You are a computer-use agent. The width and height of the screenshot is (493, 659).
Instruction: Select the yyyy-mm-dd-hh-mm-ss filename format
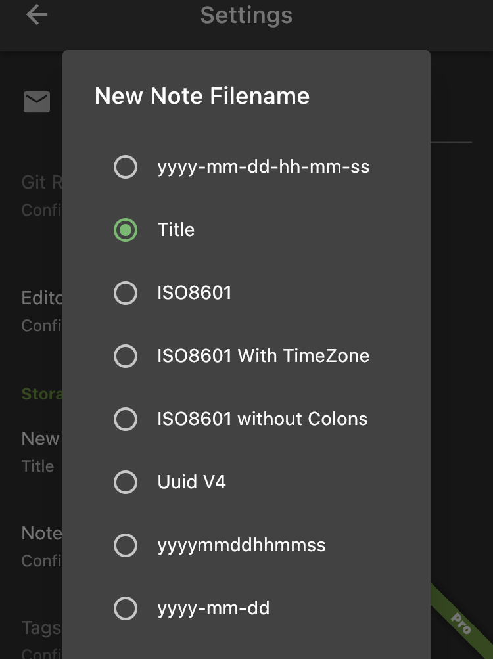[x=263, y=167]
